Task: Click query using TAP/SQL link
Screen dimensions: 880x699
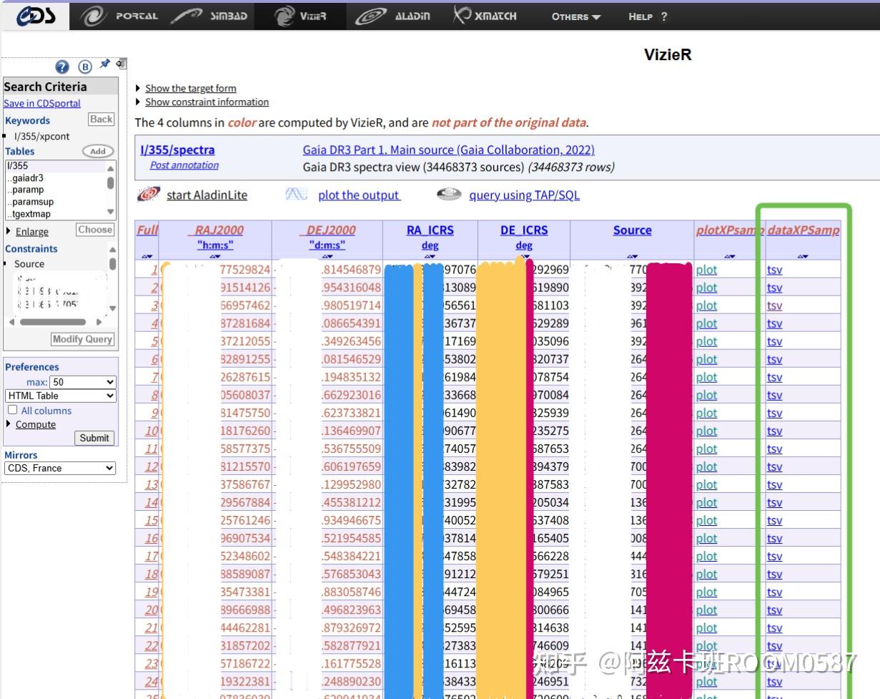Action: tap(524, 195)
